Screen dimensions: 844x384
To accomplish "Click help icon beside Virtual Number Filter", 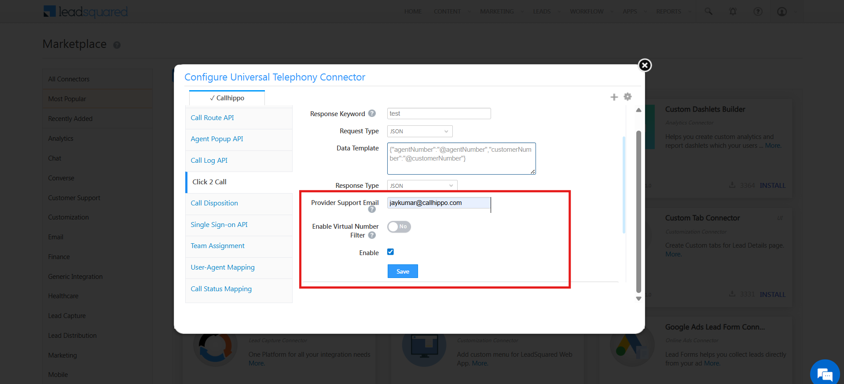I will click(372, 235).
